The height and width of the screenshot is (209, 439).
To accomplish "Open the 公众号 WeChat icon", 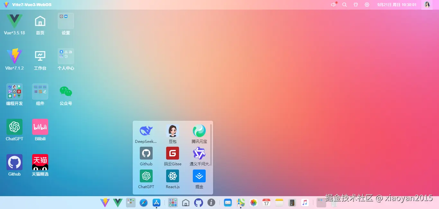I will 66,91.
